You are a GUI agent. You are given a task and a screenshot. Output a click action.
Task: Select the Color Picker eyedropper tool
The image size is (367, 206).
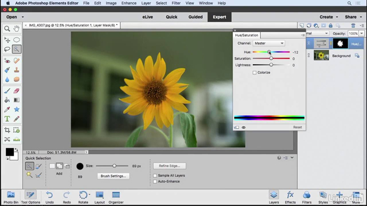point(7,109)
